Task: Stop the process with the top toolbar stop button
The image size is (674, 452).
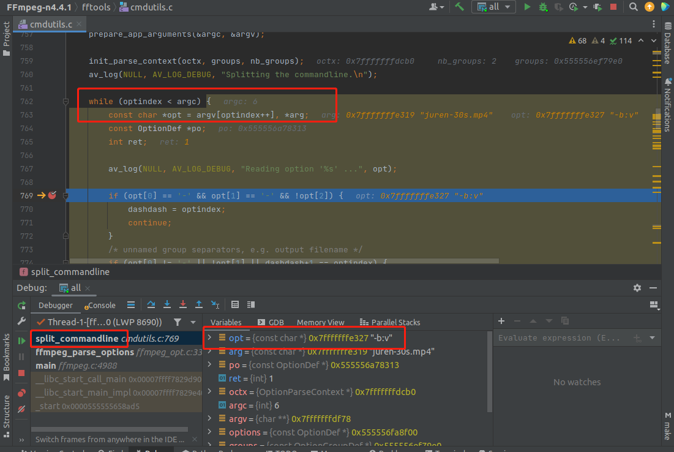Action: (613, 7)
